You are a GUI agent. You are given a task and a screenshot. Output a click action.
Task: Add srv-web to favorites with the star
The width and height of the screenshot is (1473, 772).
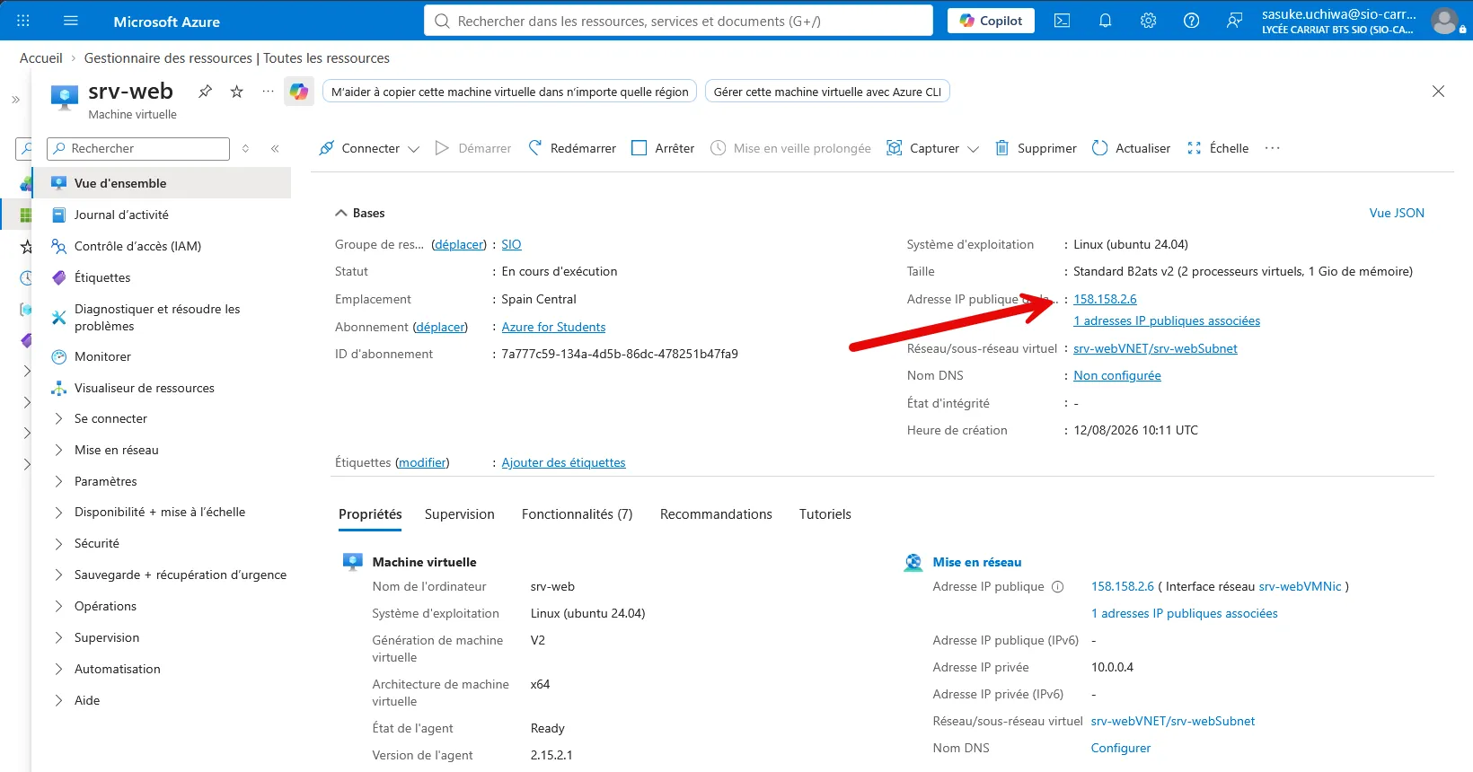click(237, 92)
